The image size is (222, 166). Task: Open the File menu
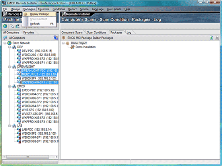(x=5, y=9)
